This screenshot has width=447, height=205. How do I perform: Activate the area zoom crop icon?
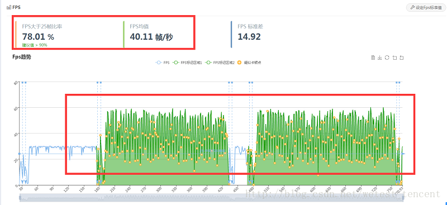pos(394,58)
